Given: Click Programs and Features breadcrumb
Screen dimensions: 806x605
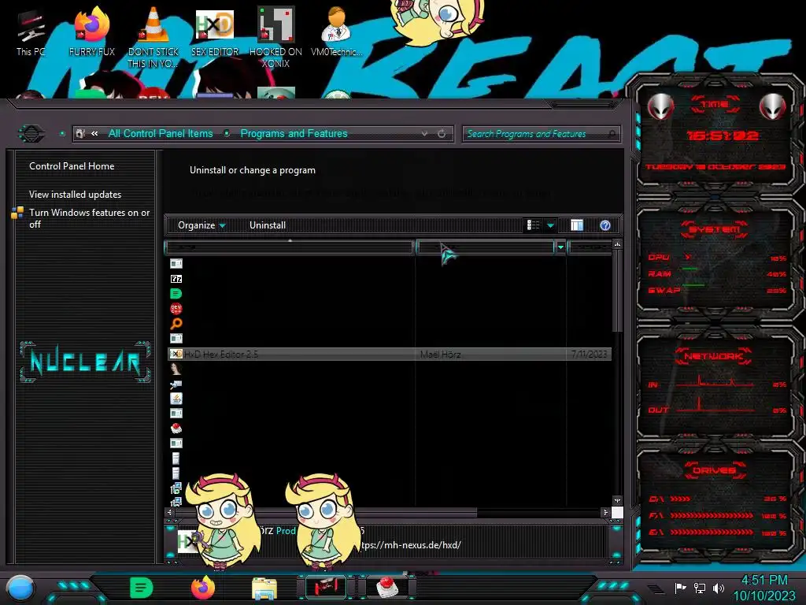Looking at the screenshot, I should (294, 134).
